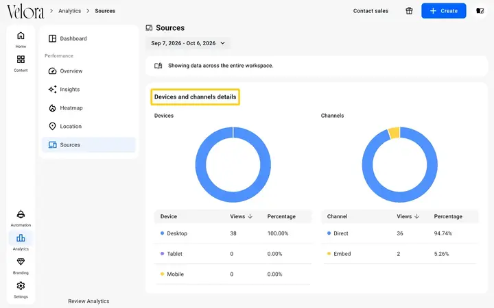This screenshot has width=494, height=308.
Task: Select the Analytics bar chart icon
Action: pyautogui.click(x=21, y=238)
